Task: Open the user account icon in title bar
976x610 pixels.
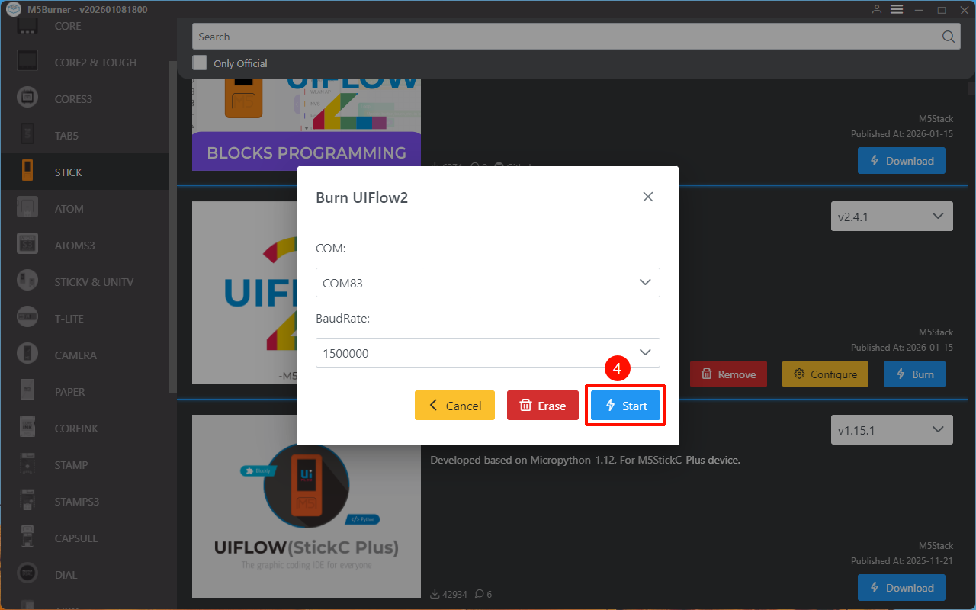Action: coord(877,9)
